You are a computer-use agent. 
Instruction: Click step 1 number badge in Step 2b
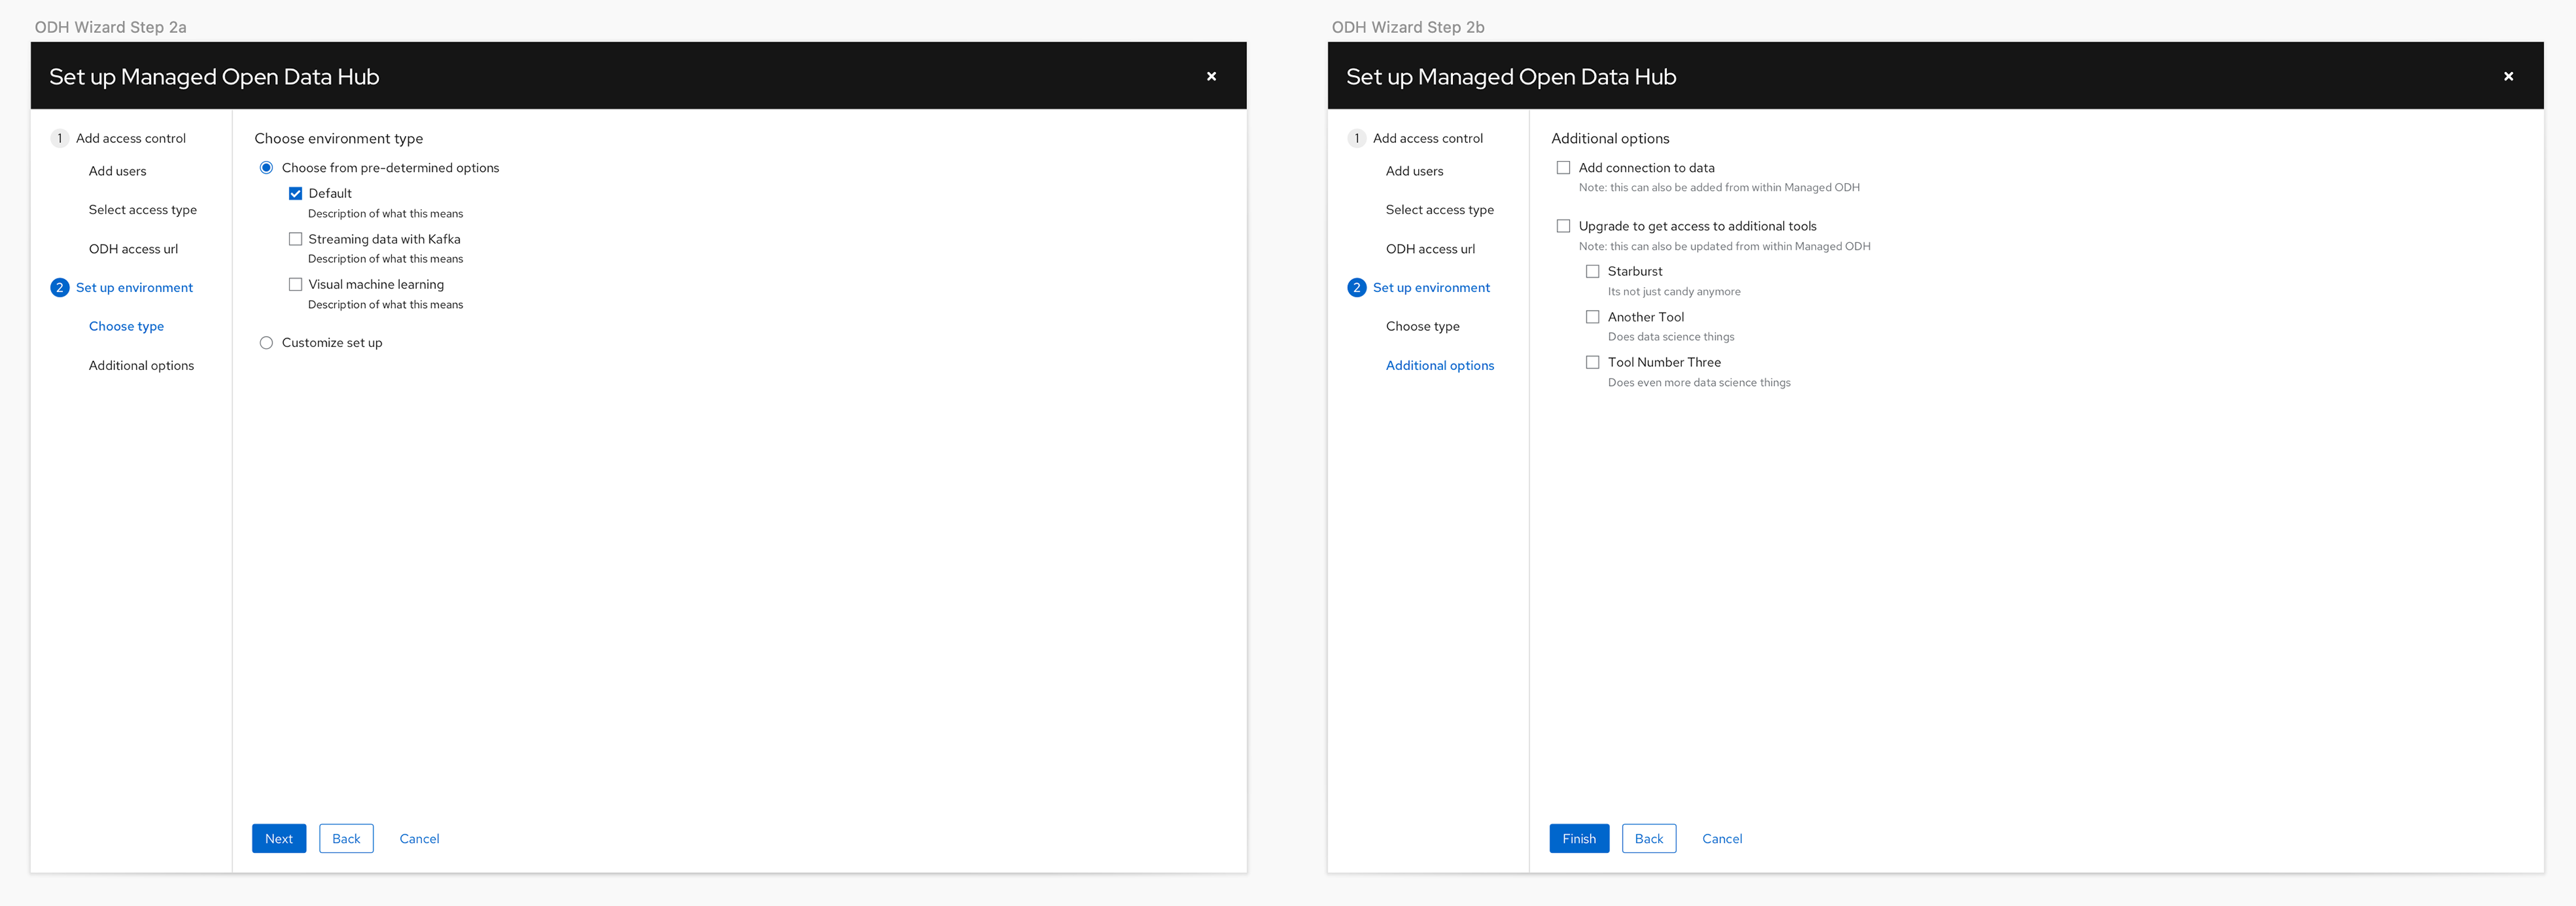click(x=1356, y=138)
